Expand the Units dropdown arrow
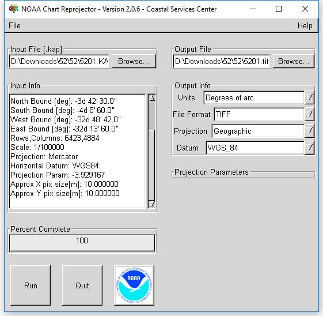Screen dimensions: 323x316 (309, 97)
